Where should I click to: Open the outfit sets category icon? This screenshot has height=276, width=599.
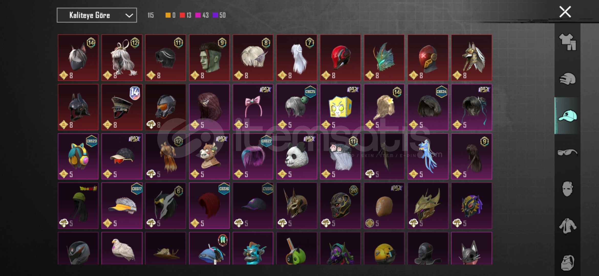567,42
